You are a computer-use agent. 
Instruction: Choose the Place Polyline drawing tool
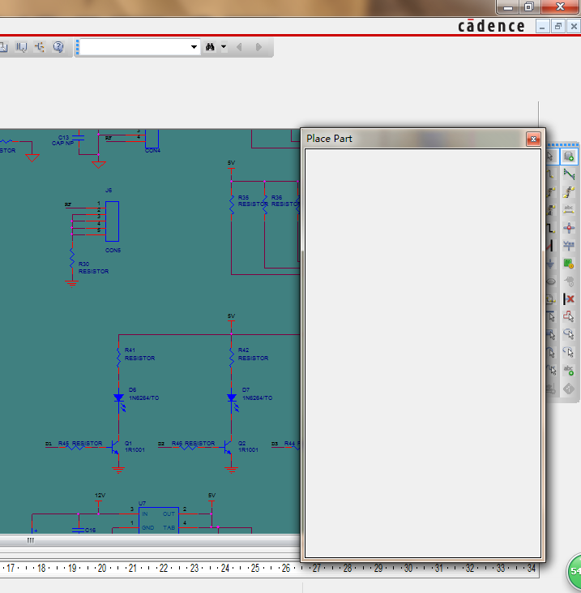569,316
